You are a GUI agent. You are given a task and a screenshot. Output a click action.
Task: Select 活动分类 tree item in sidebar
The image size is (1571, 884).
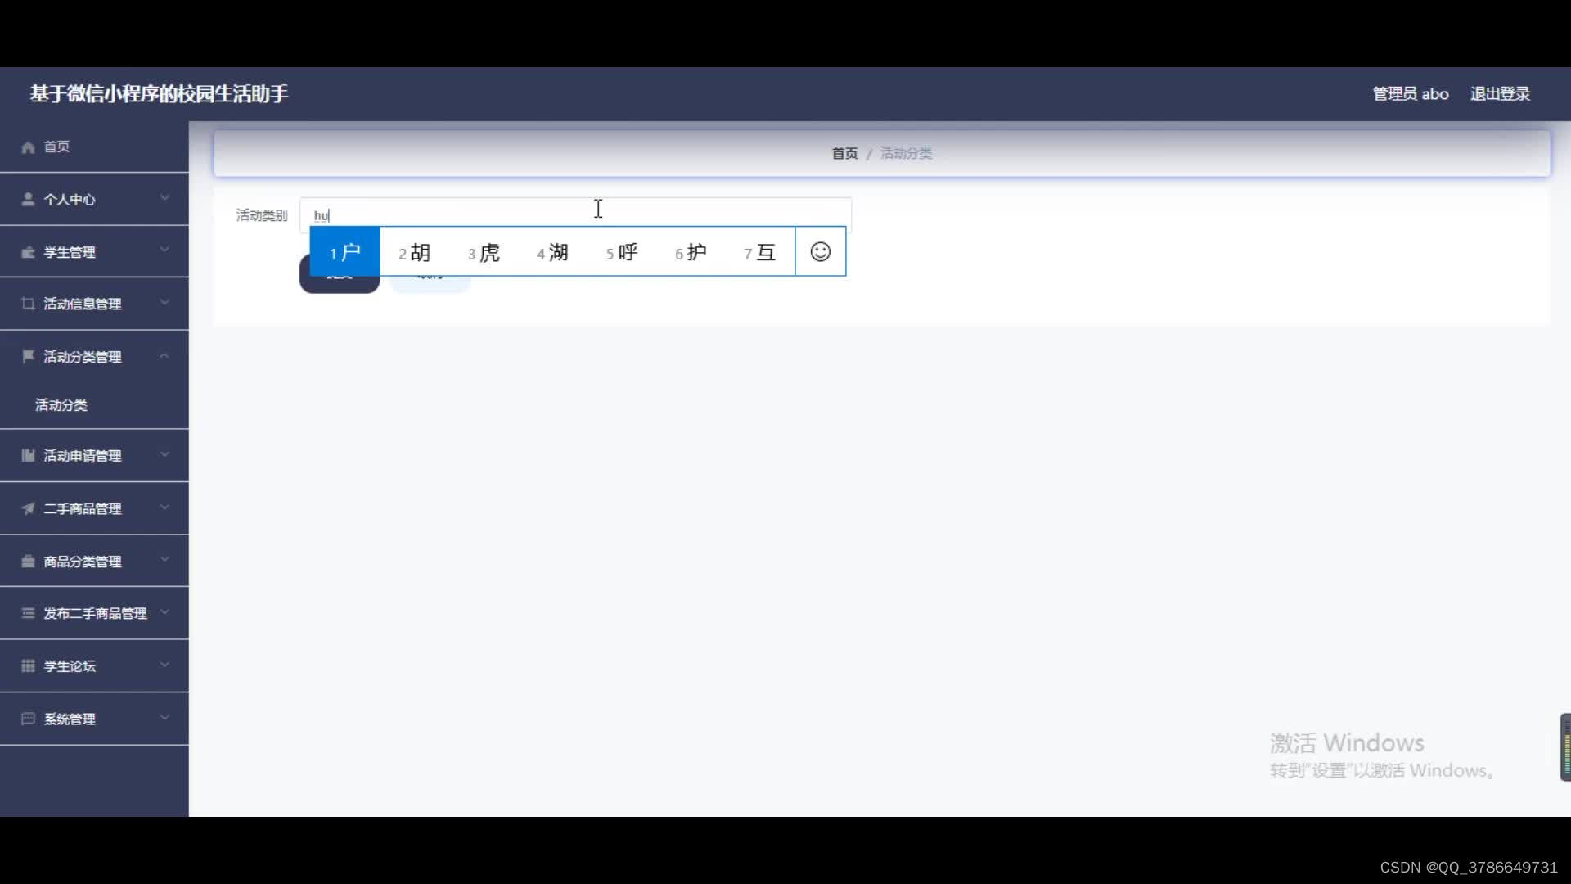point(61,405)
